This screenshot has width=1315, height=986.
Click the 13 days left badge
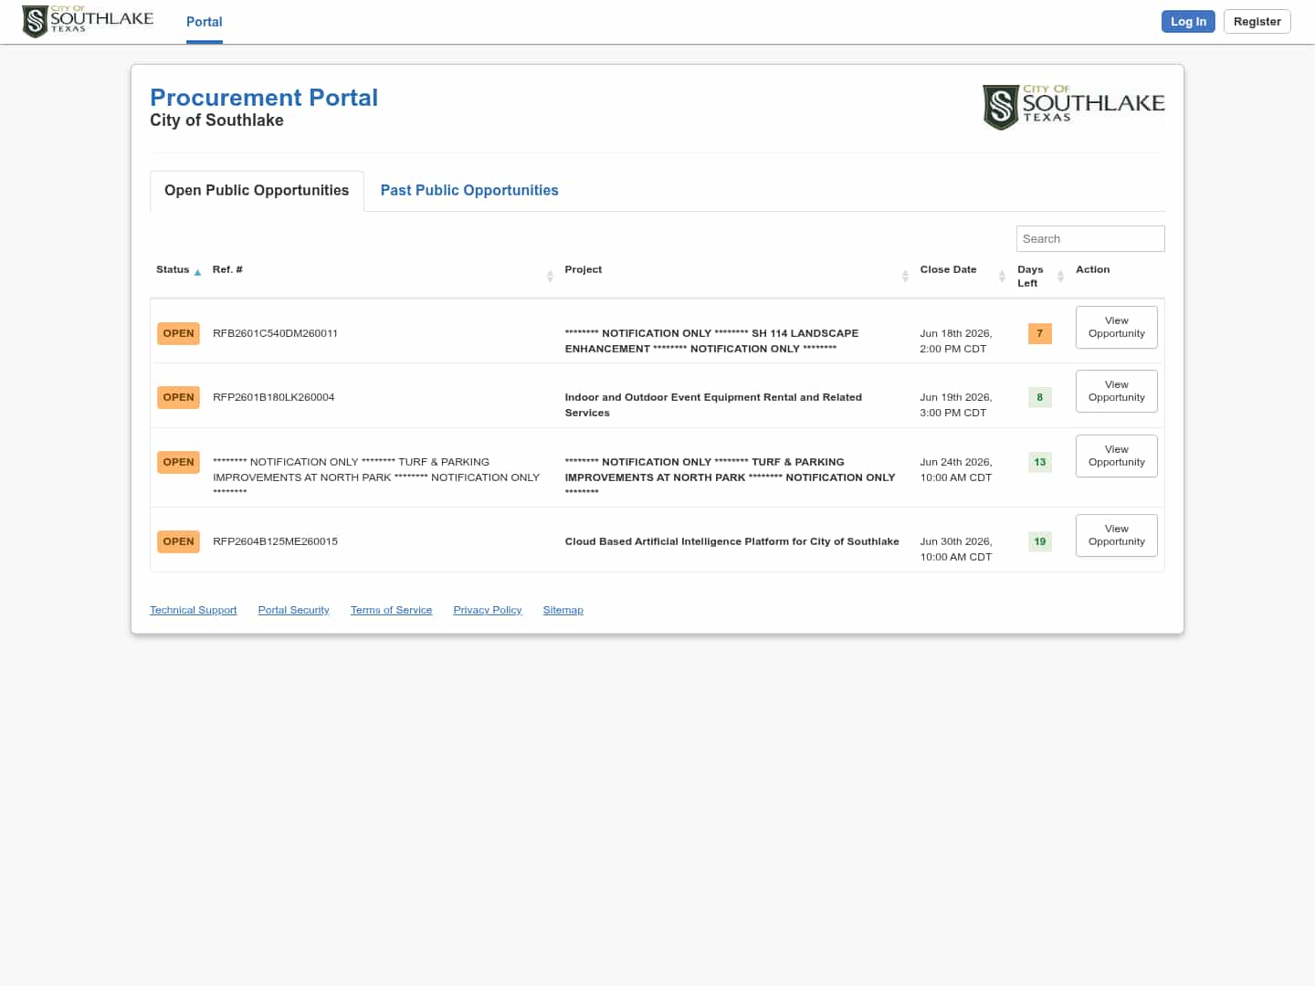pyautogui.click(x=1039, y=462)
